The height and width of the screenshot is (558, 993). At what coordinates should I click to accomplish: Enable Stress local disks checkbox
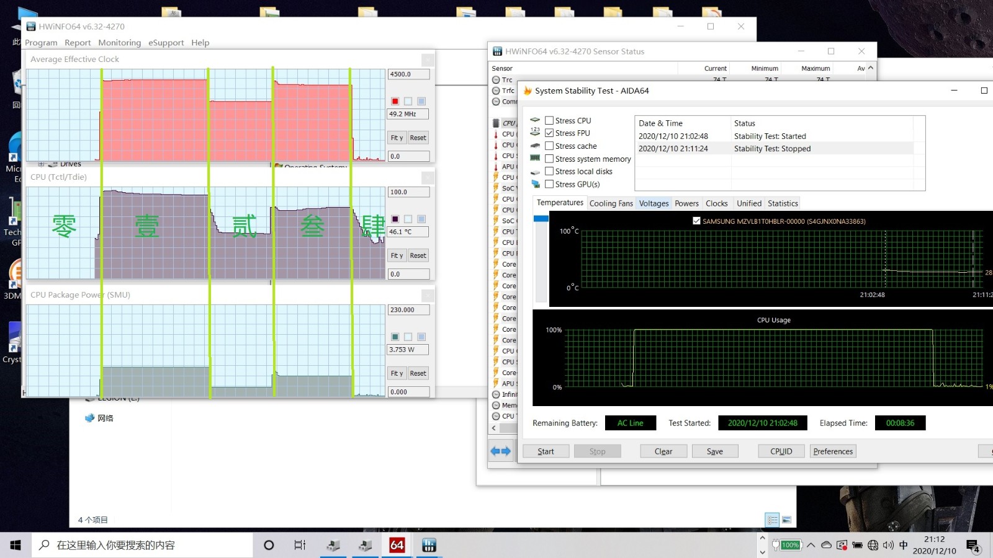549,171
